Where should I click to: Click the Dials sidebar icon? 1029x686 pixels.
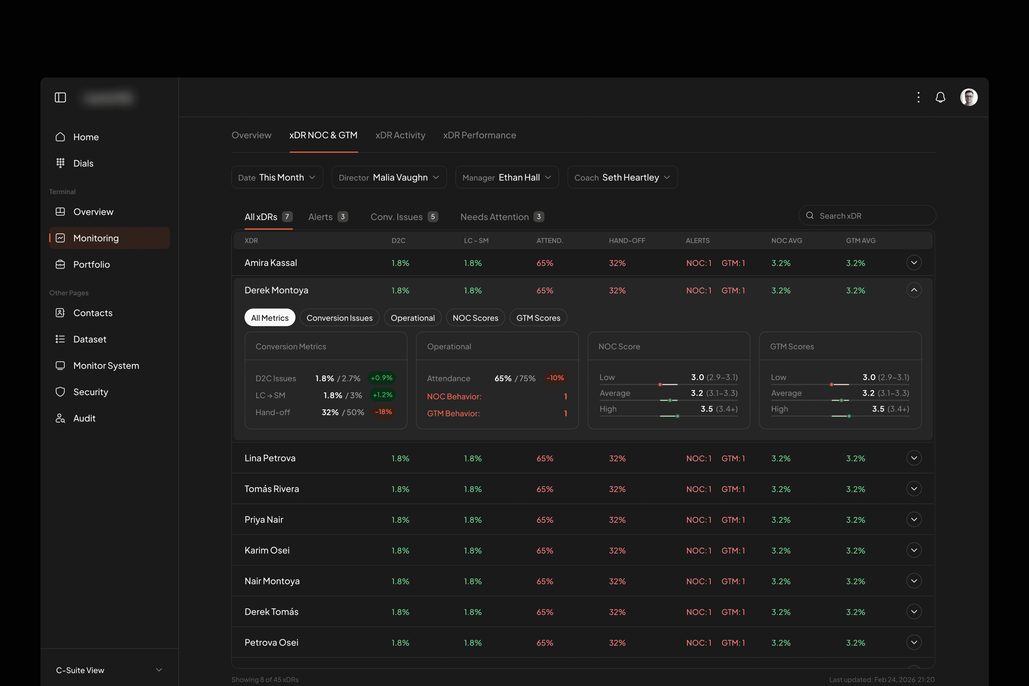coord(60,163)
